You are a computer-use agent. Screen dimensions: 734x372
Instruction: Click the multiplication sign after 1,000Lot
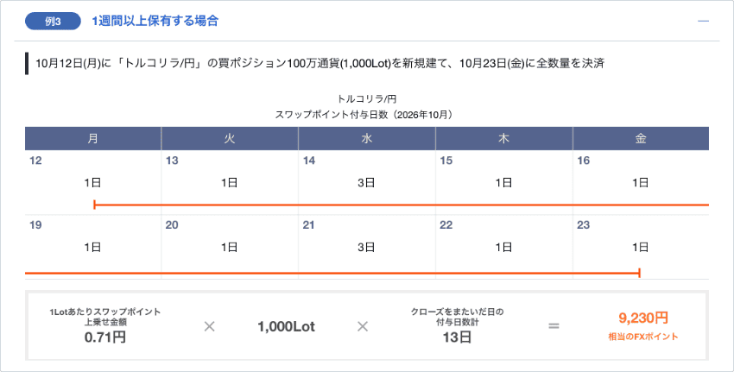363,326
